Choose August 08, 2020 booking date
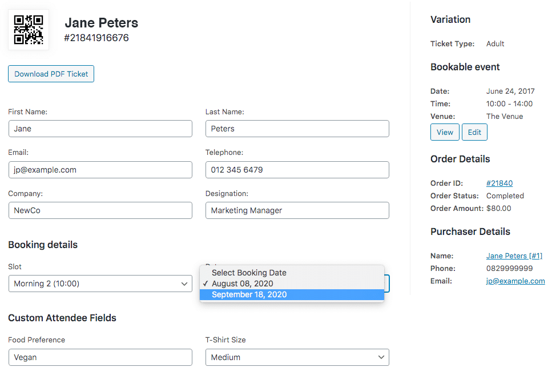Screen dimensions: 556x375 click(292, 284)
